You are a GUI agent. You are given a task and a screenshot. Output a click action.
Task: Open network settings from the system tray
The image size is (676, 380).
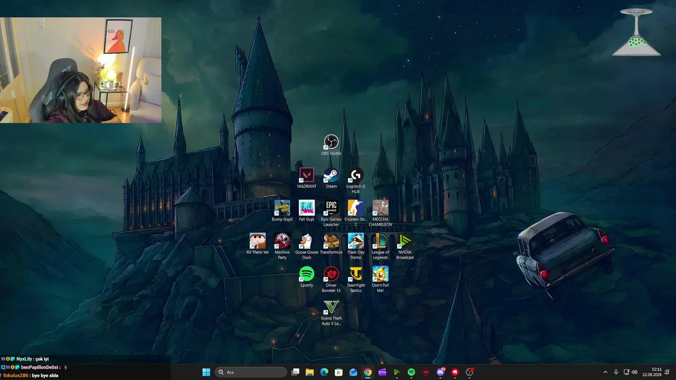(x=626, y=372)
